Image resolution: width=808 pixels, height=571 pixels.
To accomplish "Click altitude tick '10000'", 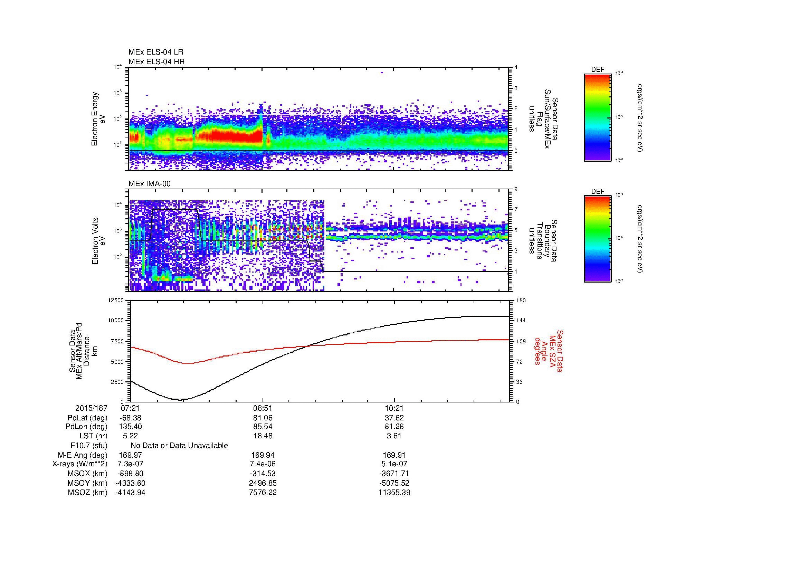I will 116,321.
